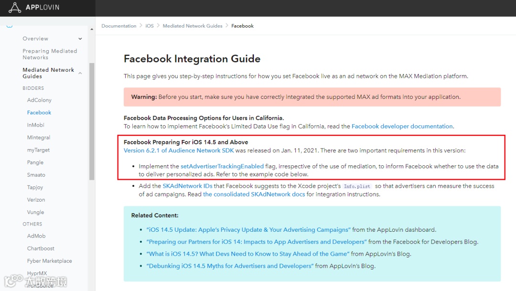The width and height of the screenshot is (516, 291).
Task: Click the Info.plist code snippet
Action: coord(357,186)
